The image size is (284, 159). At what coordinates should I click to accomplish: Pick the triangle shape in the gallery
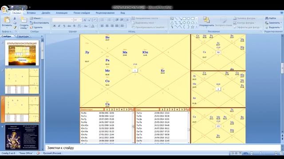point(172,23)
